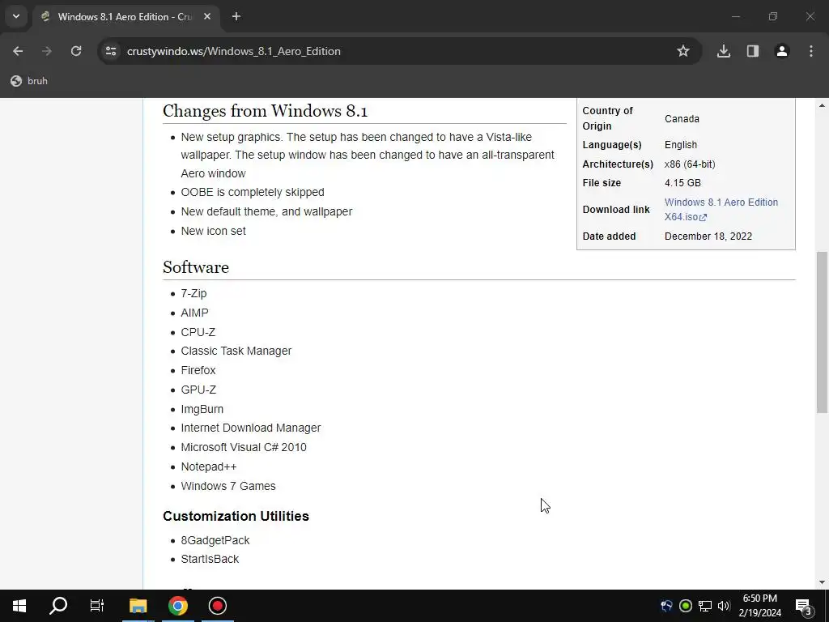Screen dimensions: 829x622
Task: Open site information icon in address bar
Action: (x=111, y=51)
